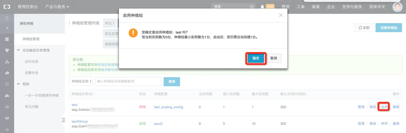
Task: Focus the 输入伸缩组名称模糊查询 input
Action: pos(128,81)
